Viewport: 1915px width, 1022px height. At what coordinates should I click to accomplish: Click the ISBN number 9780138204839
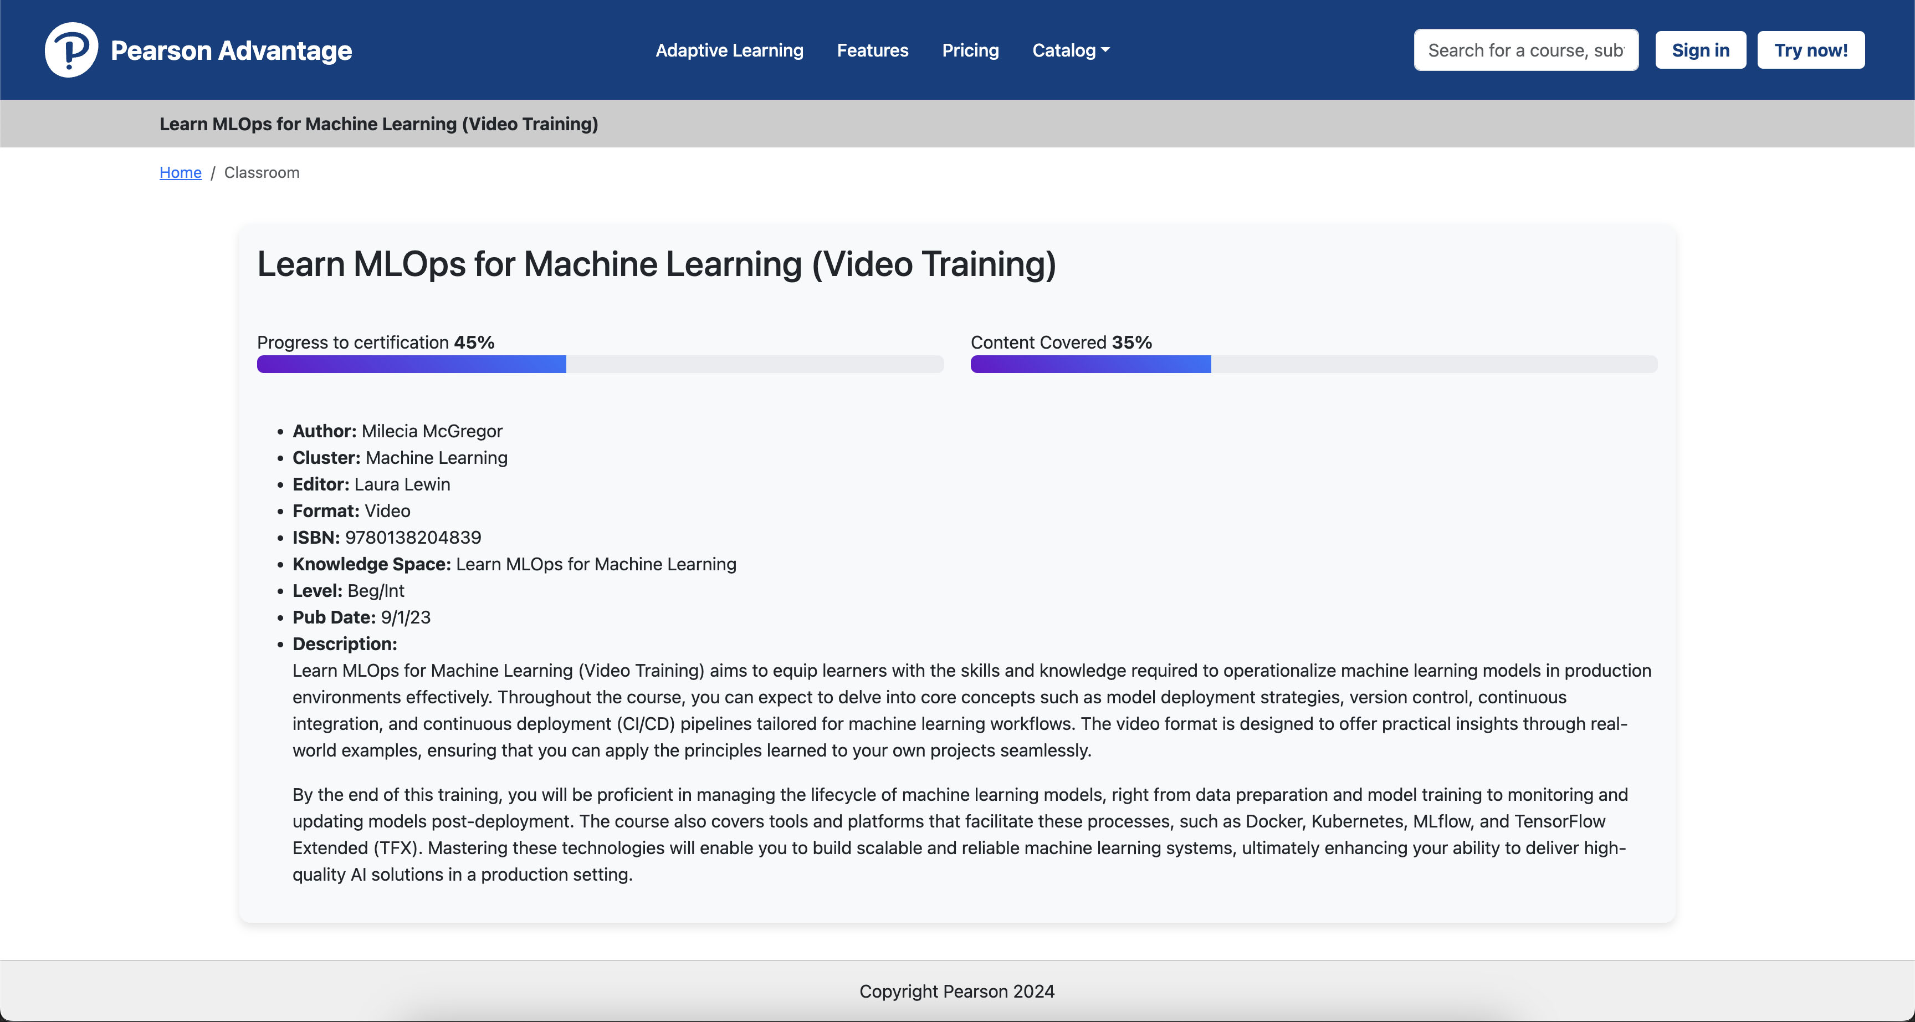click(x=413, y=537)
